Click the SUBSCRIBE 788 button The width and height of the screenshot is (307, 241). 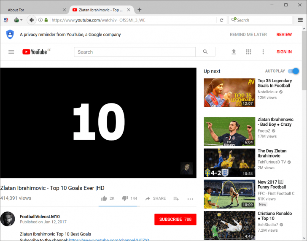click(175, 219)
